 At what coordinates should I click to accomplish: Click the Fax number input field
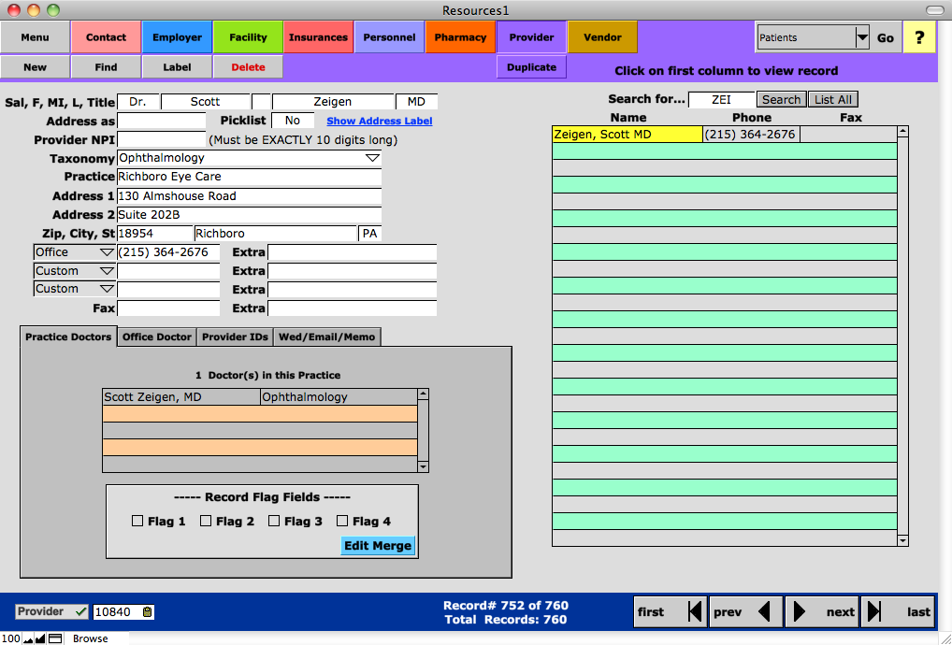coord(168,308)
